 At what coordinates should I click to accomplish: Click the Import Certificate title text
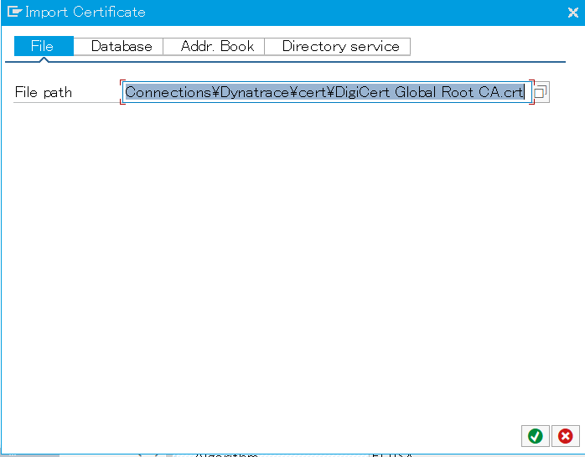(x=85, y=12)
